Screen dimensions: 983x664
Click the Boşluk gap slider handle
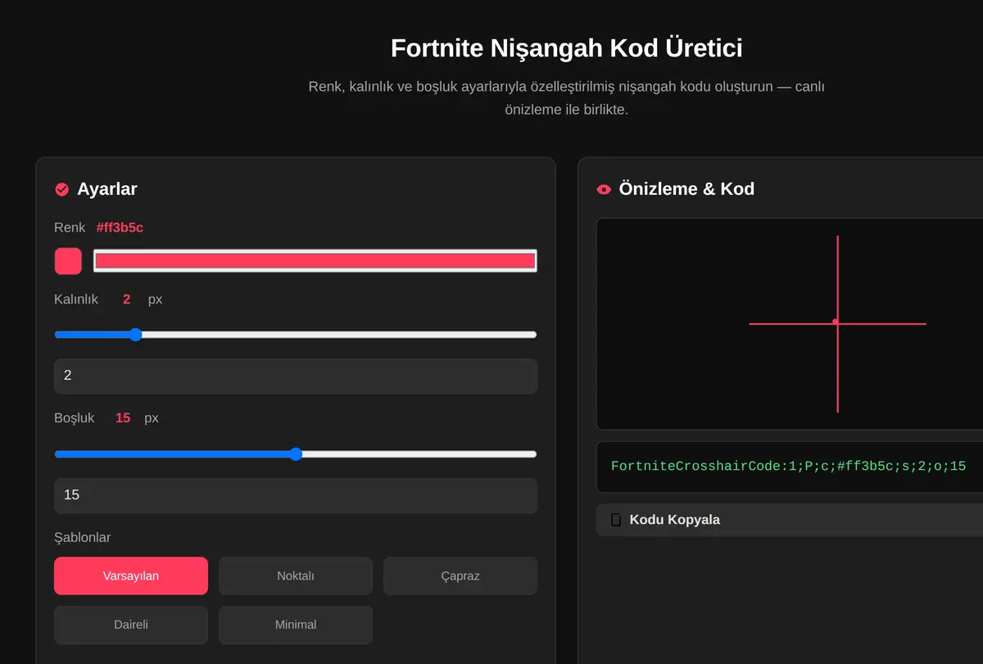tap(296, 454)
